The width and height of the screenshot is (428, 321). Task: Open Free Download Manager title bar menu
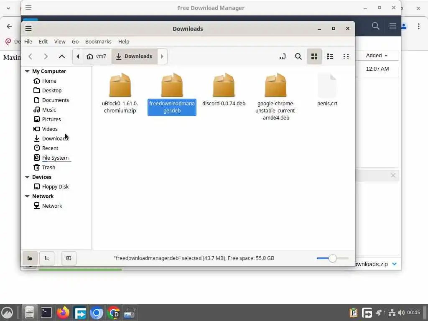coord(28,8)
